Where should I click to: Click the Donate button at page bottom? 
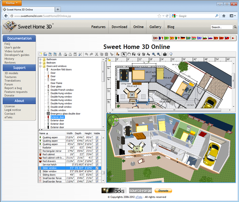pyautogui.click(x=163, y=191)
